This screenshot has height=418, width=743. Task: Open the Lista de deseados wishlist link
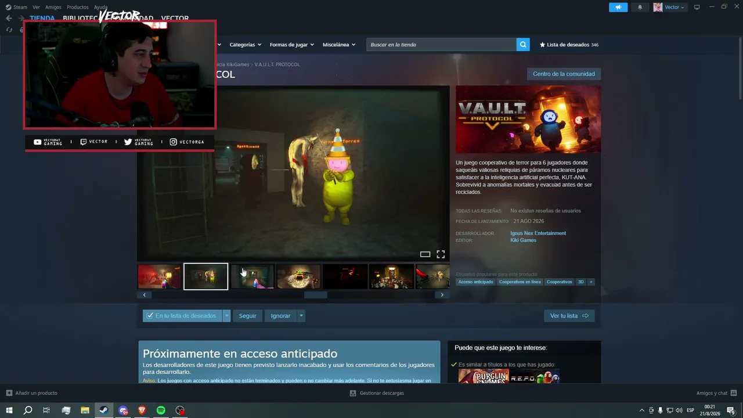569,45
